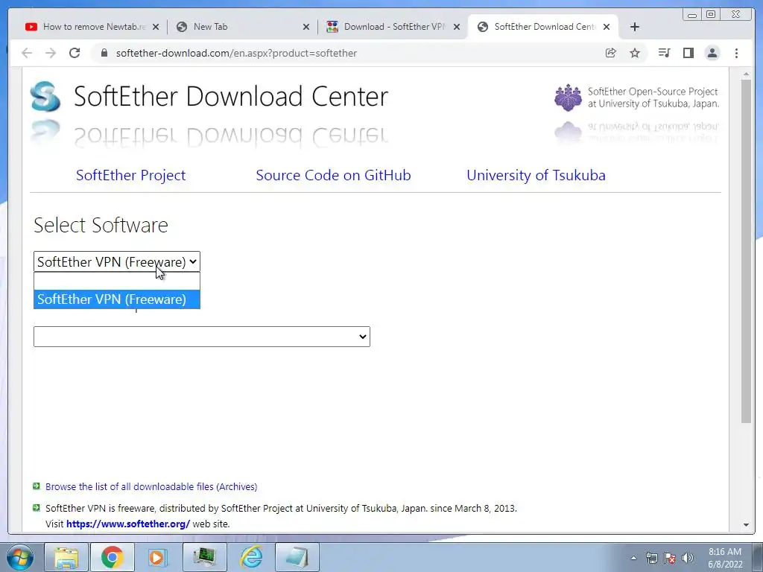
Task: Click the 'Select Software' heading
Action: pyautogui.click(x=101, y=225)
